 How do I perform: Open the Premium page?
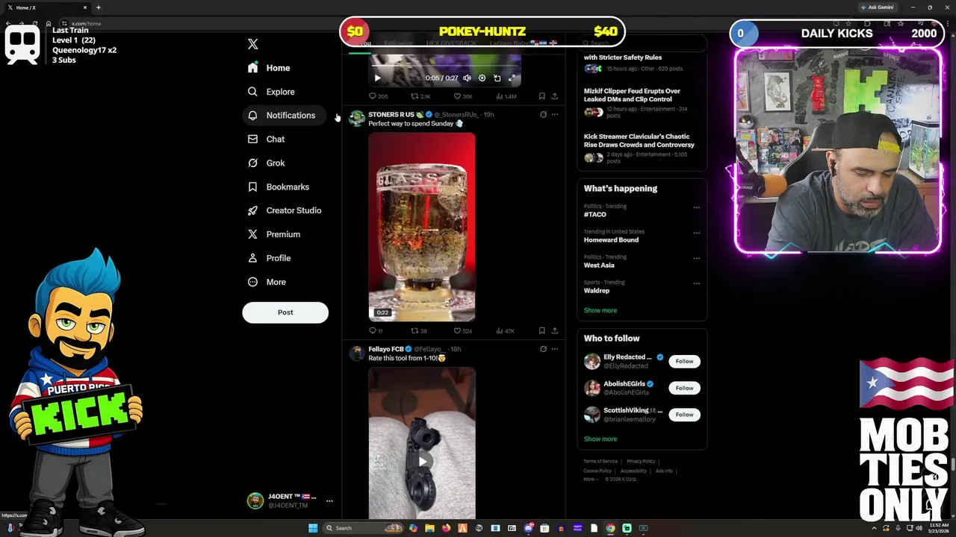[x=273, y=234]
